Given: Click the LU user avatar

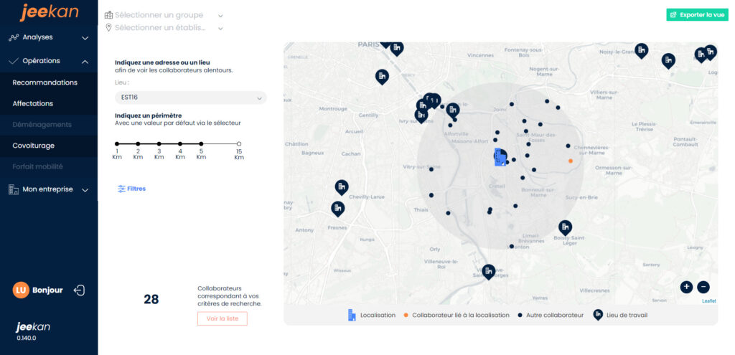Looking at the screenshot, I should coord(21,290).
